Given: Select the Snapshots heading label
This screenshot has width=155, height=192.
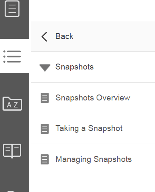Looking at the screenshot, I should point(75,67).
